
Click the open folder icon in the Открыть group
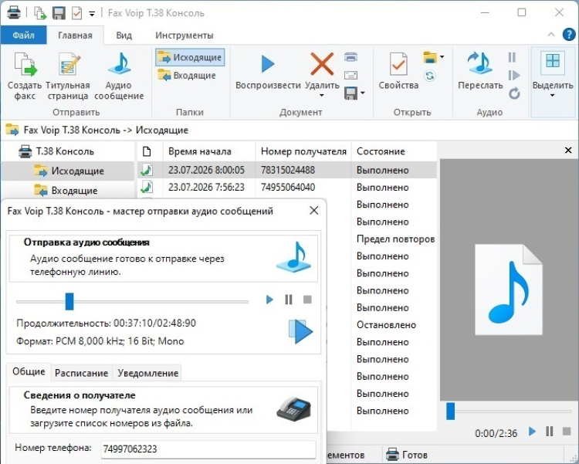point(430,57)
